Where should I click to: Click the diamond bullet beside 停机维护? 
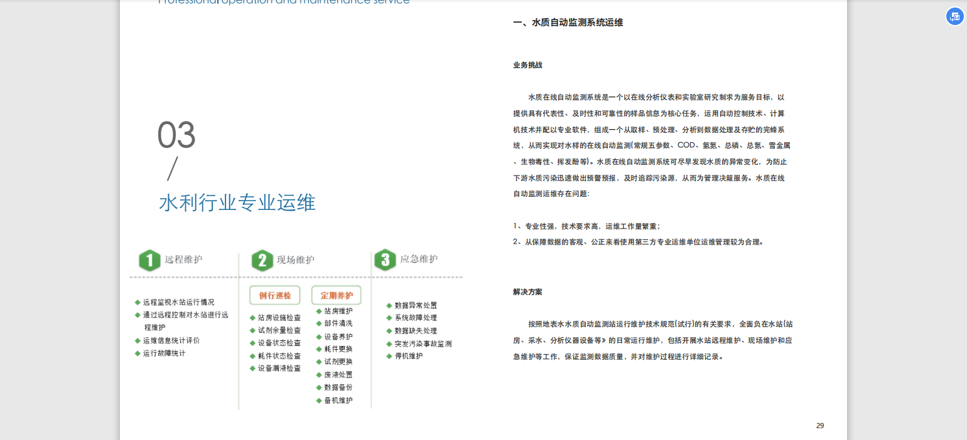(391, 355)
